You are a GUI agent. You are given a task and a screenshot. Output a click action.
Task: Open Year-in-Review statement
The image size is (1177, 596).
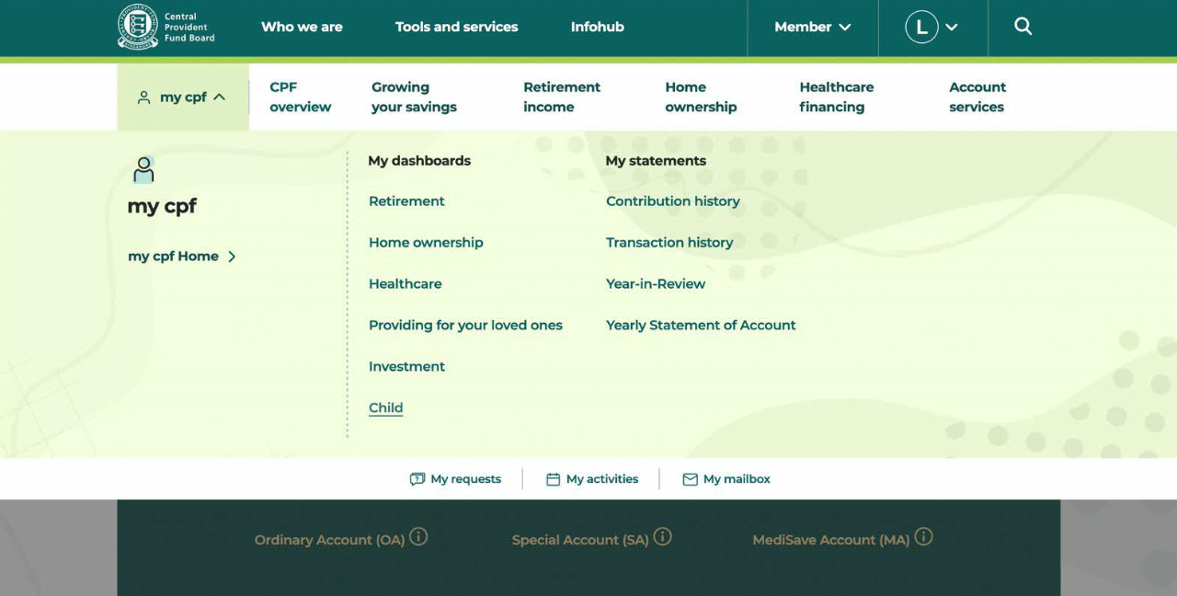click(656, 284)
